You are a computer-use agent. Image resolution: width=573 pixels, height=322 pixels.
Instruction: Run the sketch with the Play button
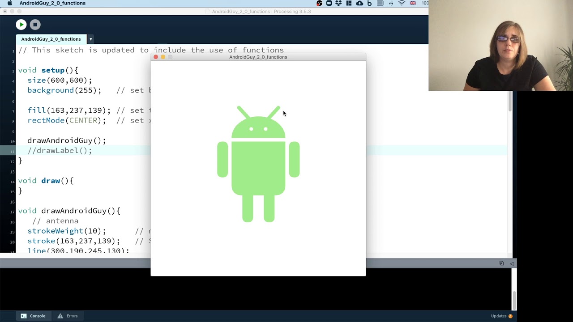(21, 25)
